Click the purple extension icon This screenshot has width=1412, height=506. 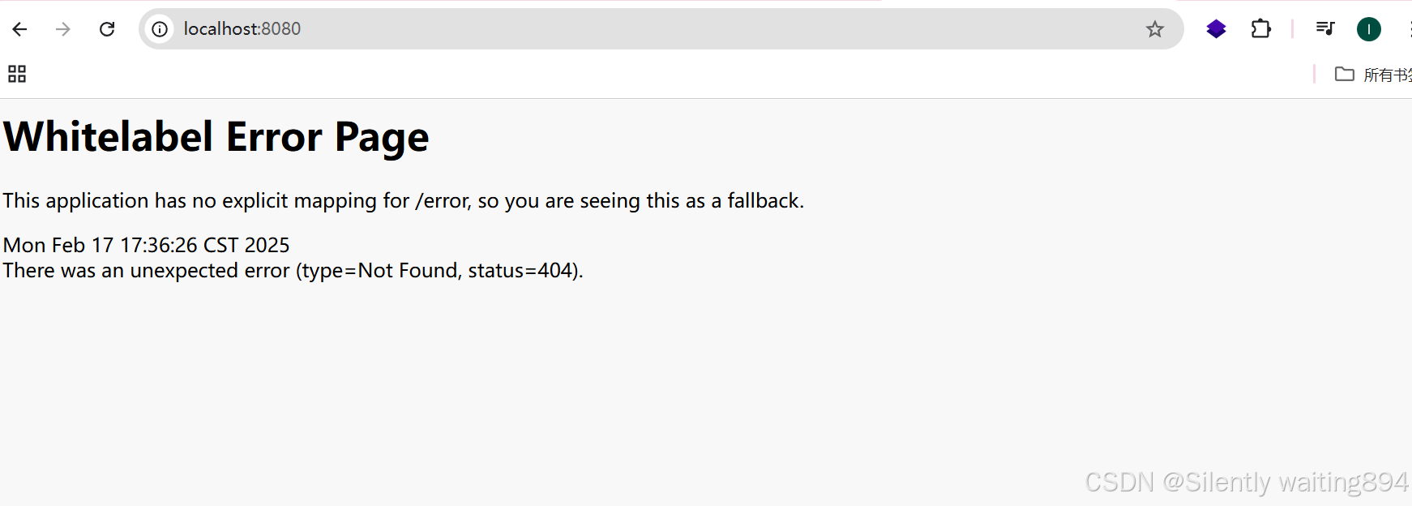(1216, 28)
